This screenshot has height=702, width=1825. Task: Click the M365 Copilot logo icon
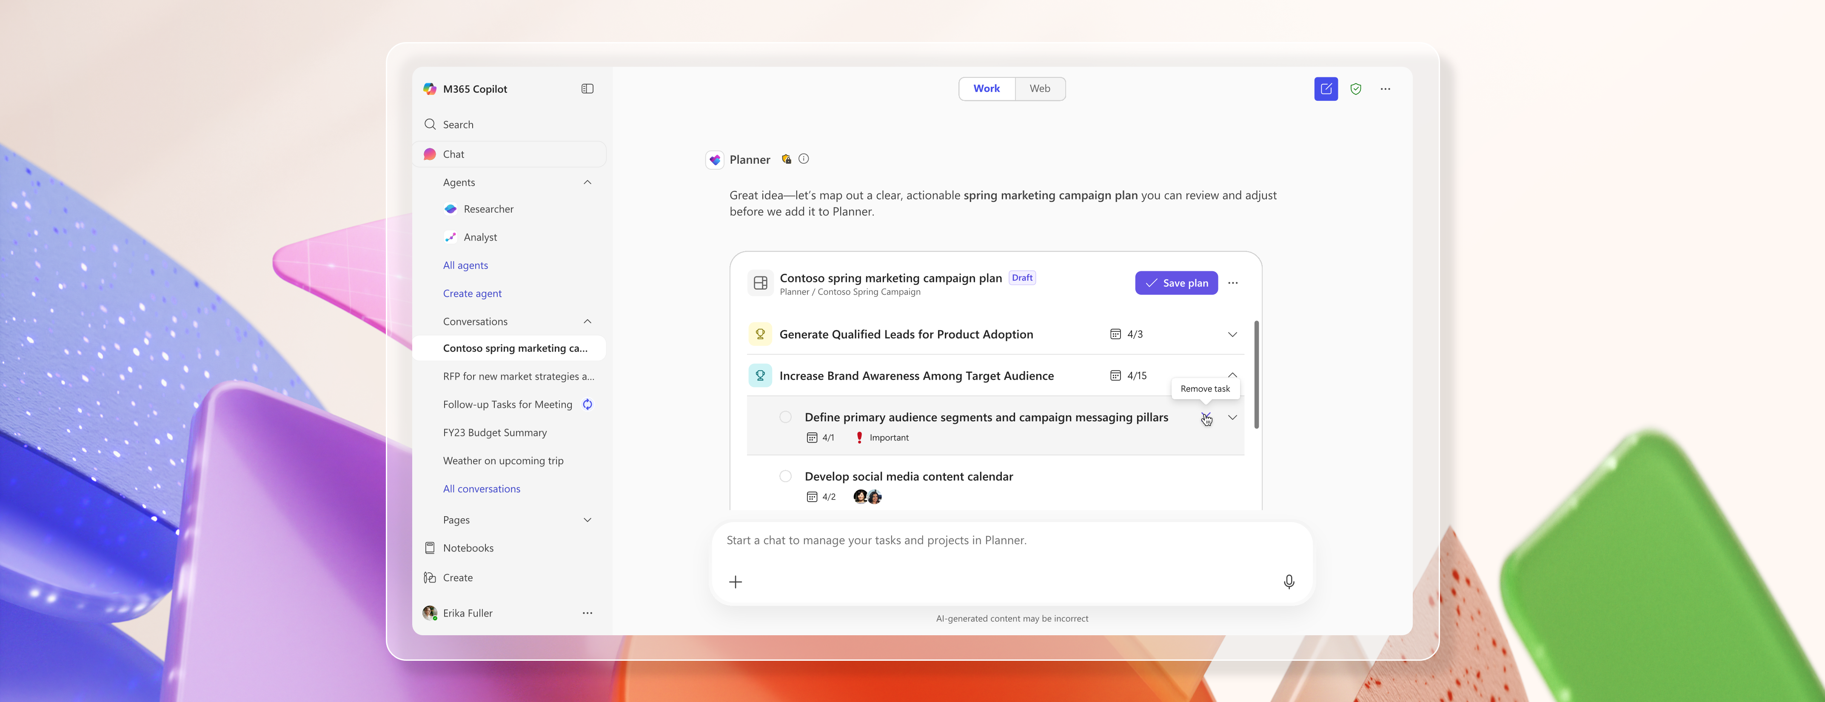[429, 88]
